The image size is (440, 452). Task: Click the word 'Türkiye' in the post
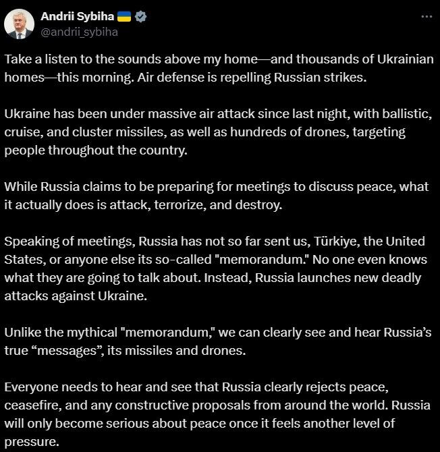pyautogui.click(x=337, y=242)
